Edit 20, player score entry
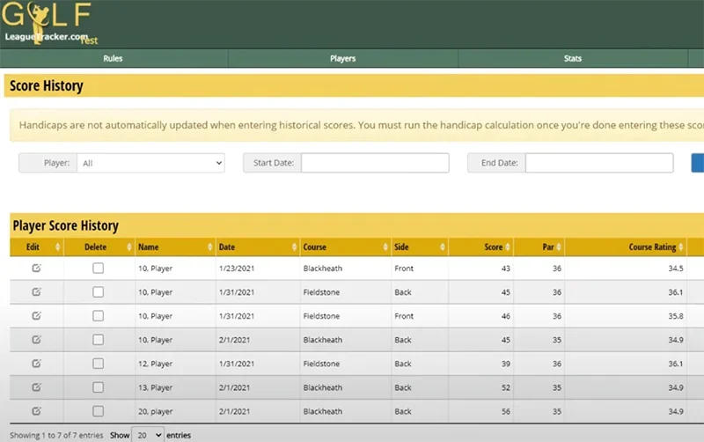704x442 pixels. (x=36, y=410)
